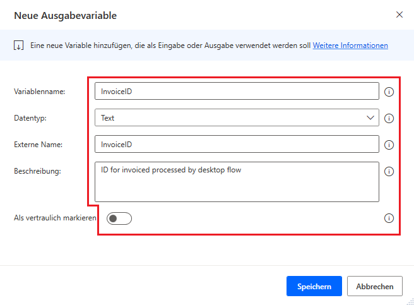414x305 pixels.
Task: Click the Variablenname label
Action: [40, 92]
